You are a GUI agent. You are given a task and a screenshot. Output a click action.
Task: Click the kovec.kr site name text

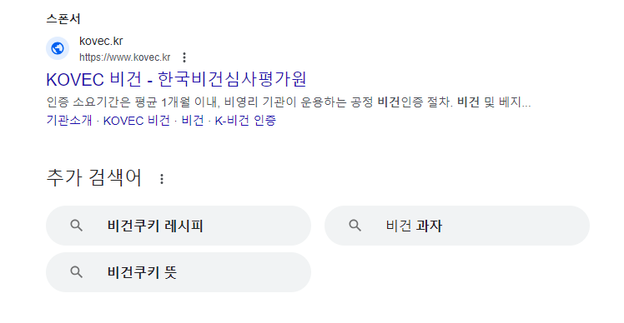click(101, 41)
